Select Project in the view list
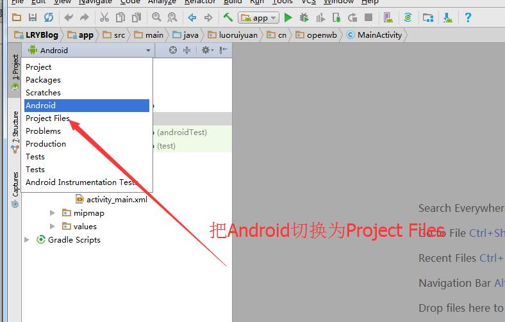The width and height of the screenshot is (505, 322). tap(87, 67)
